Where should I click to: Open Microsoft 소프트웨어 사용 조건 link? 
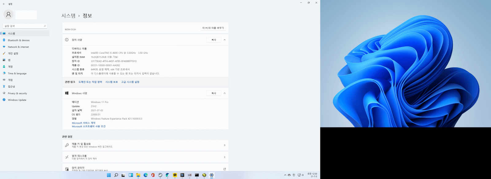pos(89,126)
